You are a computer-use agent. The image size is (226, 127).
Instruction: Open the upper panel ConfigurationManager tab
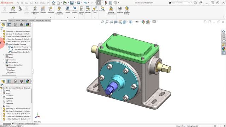15,25
